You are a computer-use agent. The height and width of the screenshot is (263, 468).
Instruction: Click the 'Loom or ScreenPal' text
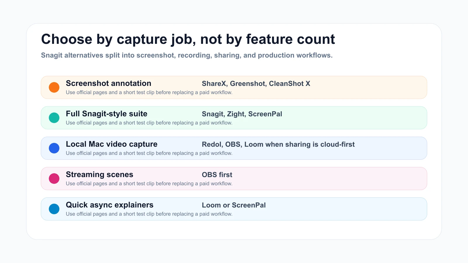point(234,205)
